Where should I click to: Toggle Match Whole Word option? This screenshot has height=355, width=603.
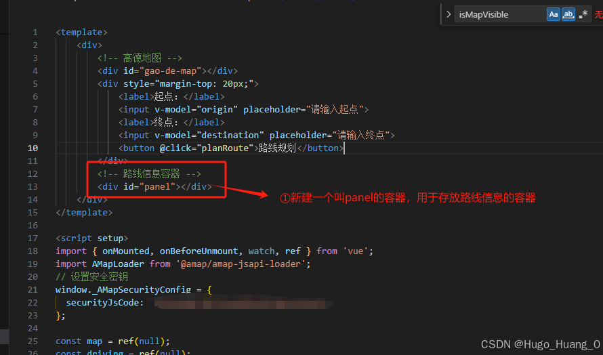pyautogui.click(x=568, y=15)
